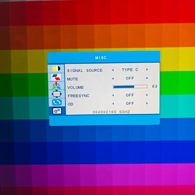
Task: Click the 3840X2160 60HZ resolution text
Action: pos(111,112)
